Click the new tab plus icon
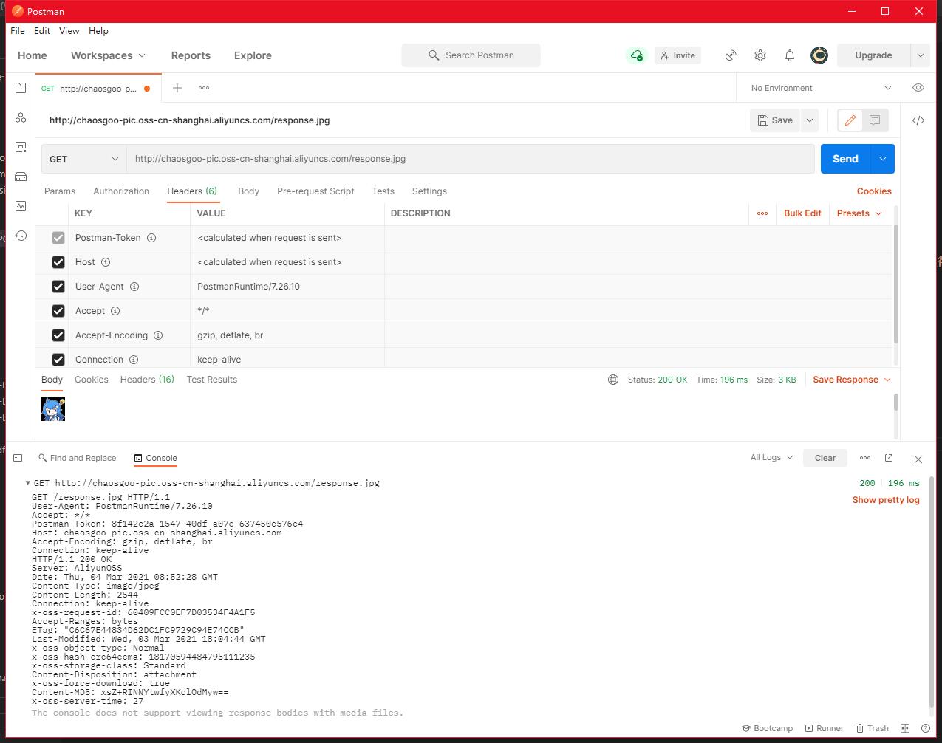This screenshot has width=942, height=743. click(177, 88)
